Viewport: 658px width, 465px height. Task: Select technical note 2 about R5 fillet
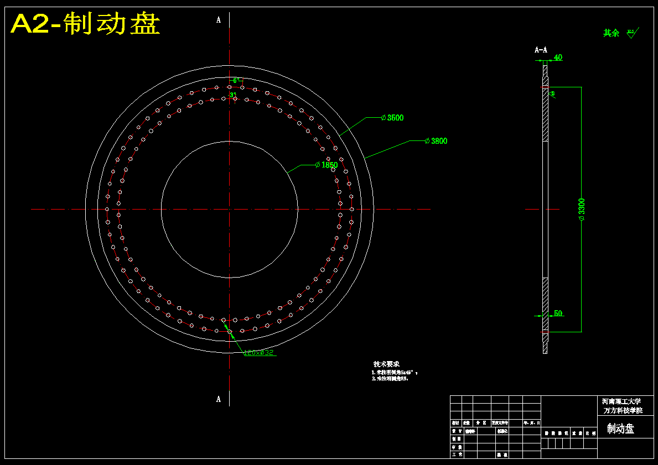390,379
